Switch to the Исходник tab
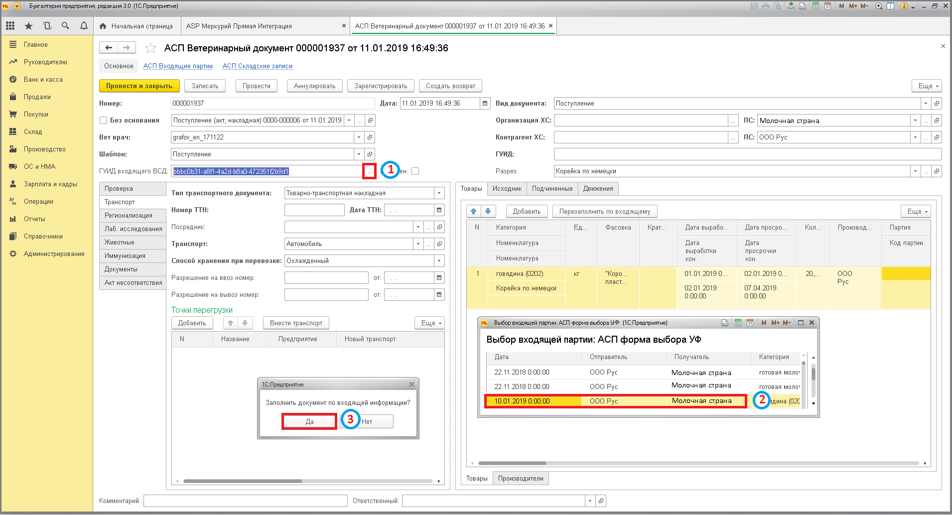 coord(507,188)
